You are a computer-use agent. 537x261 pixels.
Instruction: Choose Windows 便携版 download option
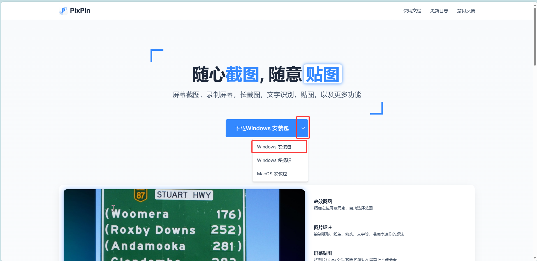(x=274, y=160)
